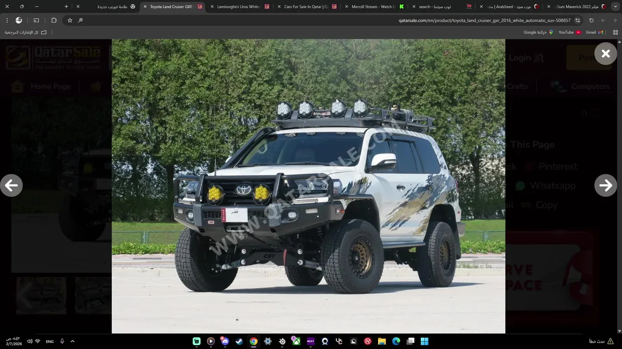Open the SteelSeries icon in taskbar
This screenshot has width=622, height=349.
[282, 341]
